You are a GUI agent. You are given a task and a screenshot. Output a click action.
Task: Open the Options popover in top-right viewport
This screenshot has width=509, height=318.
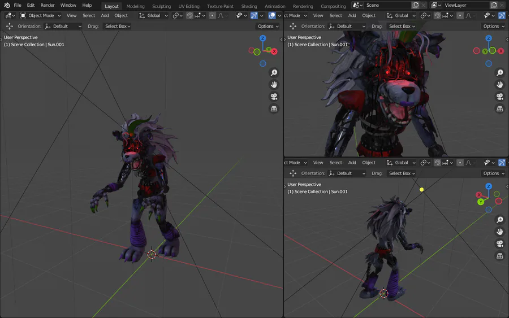click(493, 26)
